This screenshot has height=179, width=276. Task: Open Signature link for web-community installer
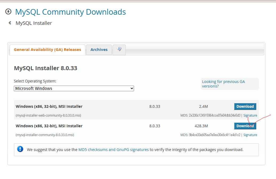pos(250,116)
